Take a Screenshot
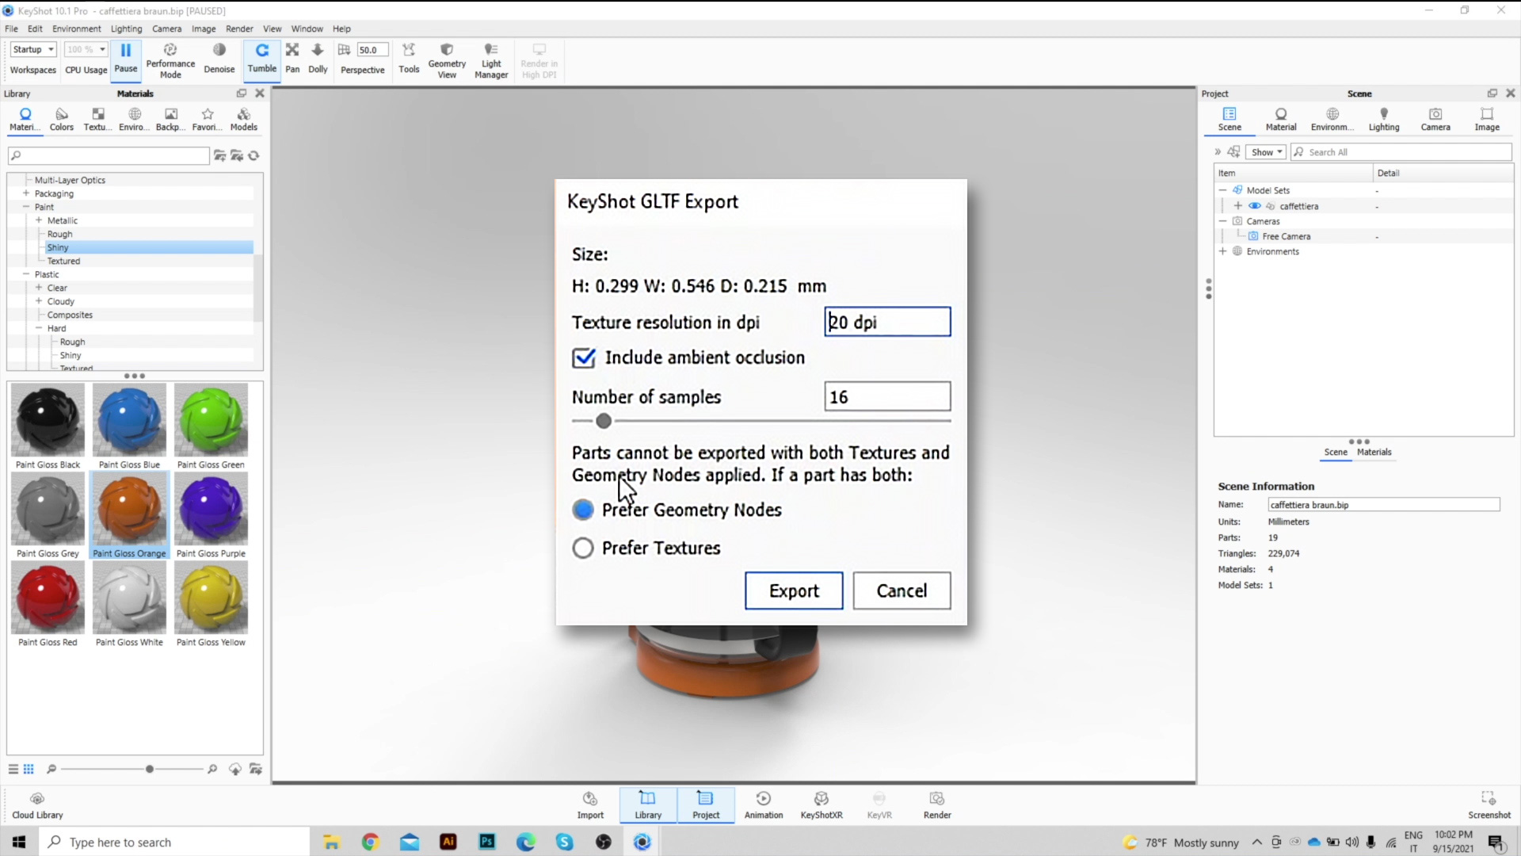Viewport: 1521px width, 856px height. point(1489,804)
